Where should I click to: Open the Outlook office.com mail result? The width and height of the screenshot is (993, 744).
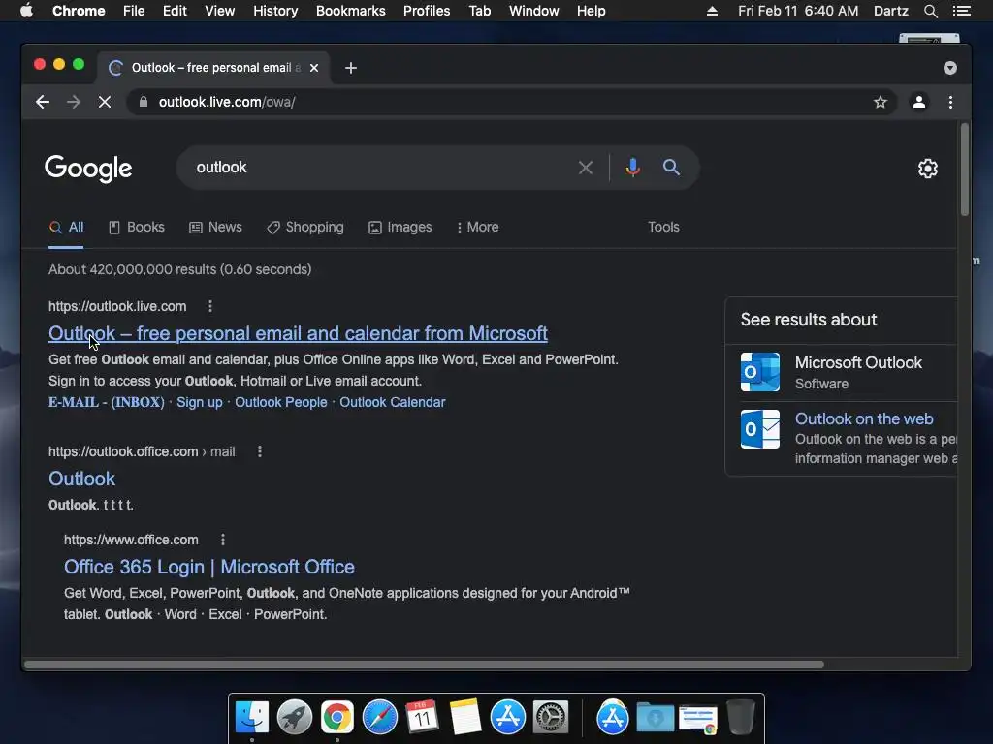pyautogui.click(x=82, y=479)
